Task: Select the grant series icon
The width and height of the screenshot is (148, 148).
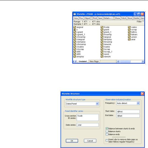Action: (x=102, y=30)
